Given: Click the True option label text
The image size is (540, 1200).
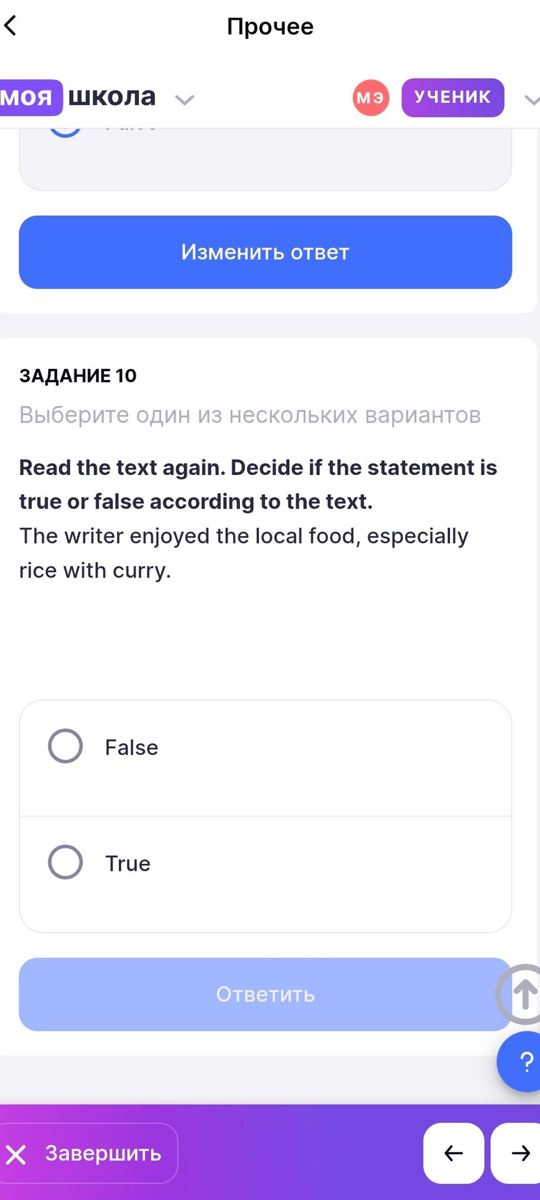Looking at the screenshot, I should [x=128, y=863].
